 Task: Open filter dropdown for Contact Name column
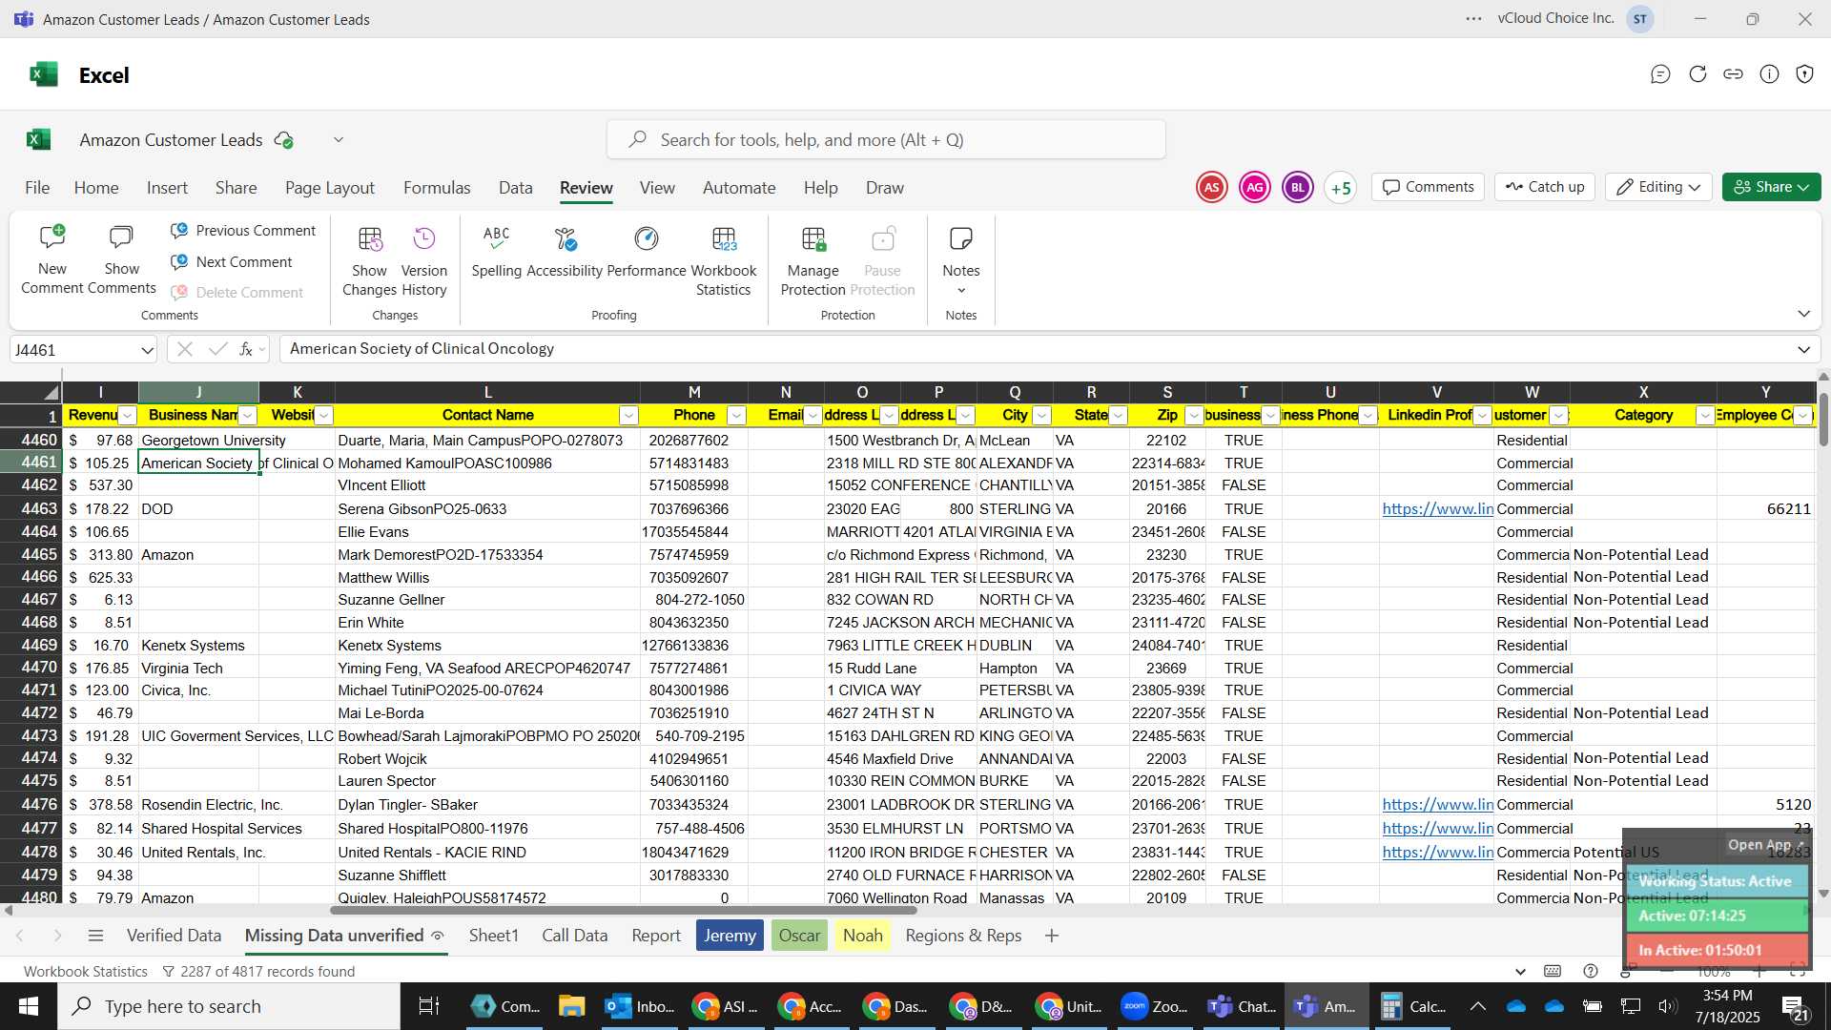(x=628, y=416)
